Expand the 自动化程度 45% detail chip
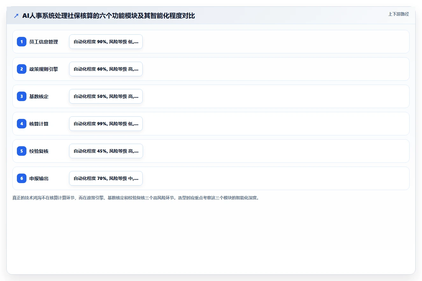Viewport: 422px width, 281px height. point(106,151)
